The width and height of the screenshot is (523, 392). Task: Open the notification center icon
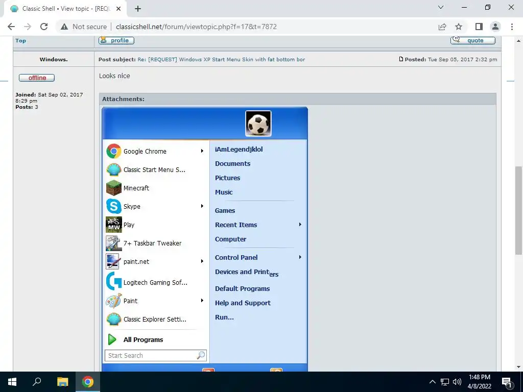pyautogui.click(x=507, y=382)
